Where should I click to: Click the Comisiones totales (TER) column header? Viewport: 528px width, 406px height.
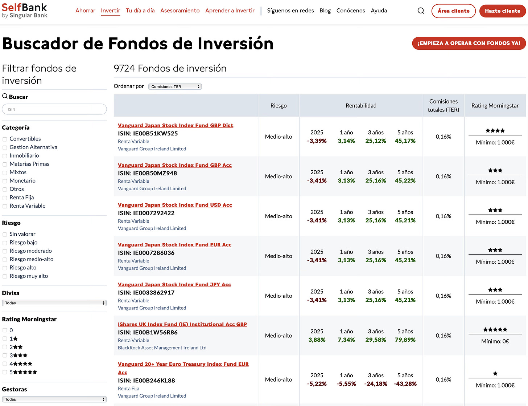click(444, 106)
